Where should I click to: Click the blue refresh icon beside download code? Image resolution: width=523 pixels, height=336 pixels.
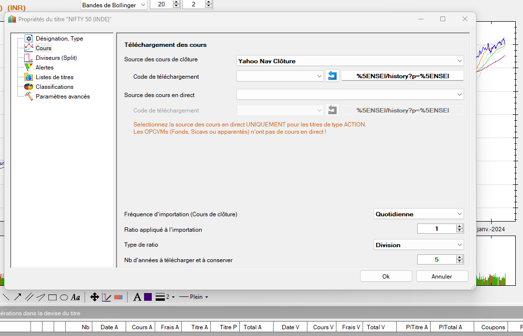pos(332,76)
